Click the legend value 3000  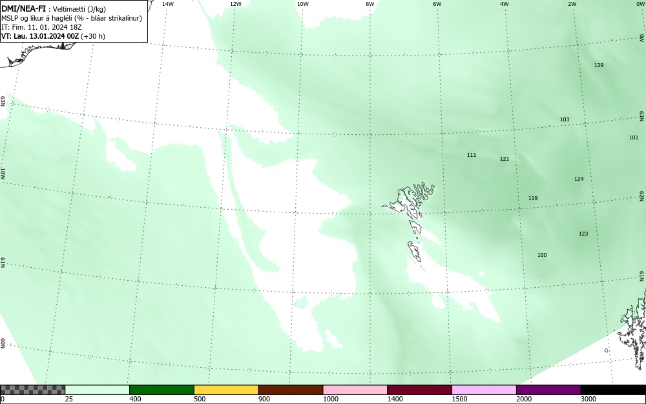click(x=589, y=399)
